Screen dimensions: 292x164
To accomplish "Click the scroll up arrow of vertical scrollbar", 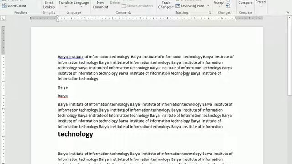I will (289, 18).
